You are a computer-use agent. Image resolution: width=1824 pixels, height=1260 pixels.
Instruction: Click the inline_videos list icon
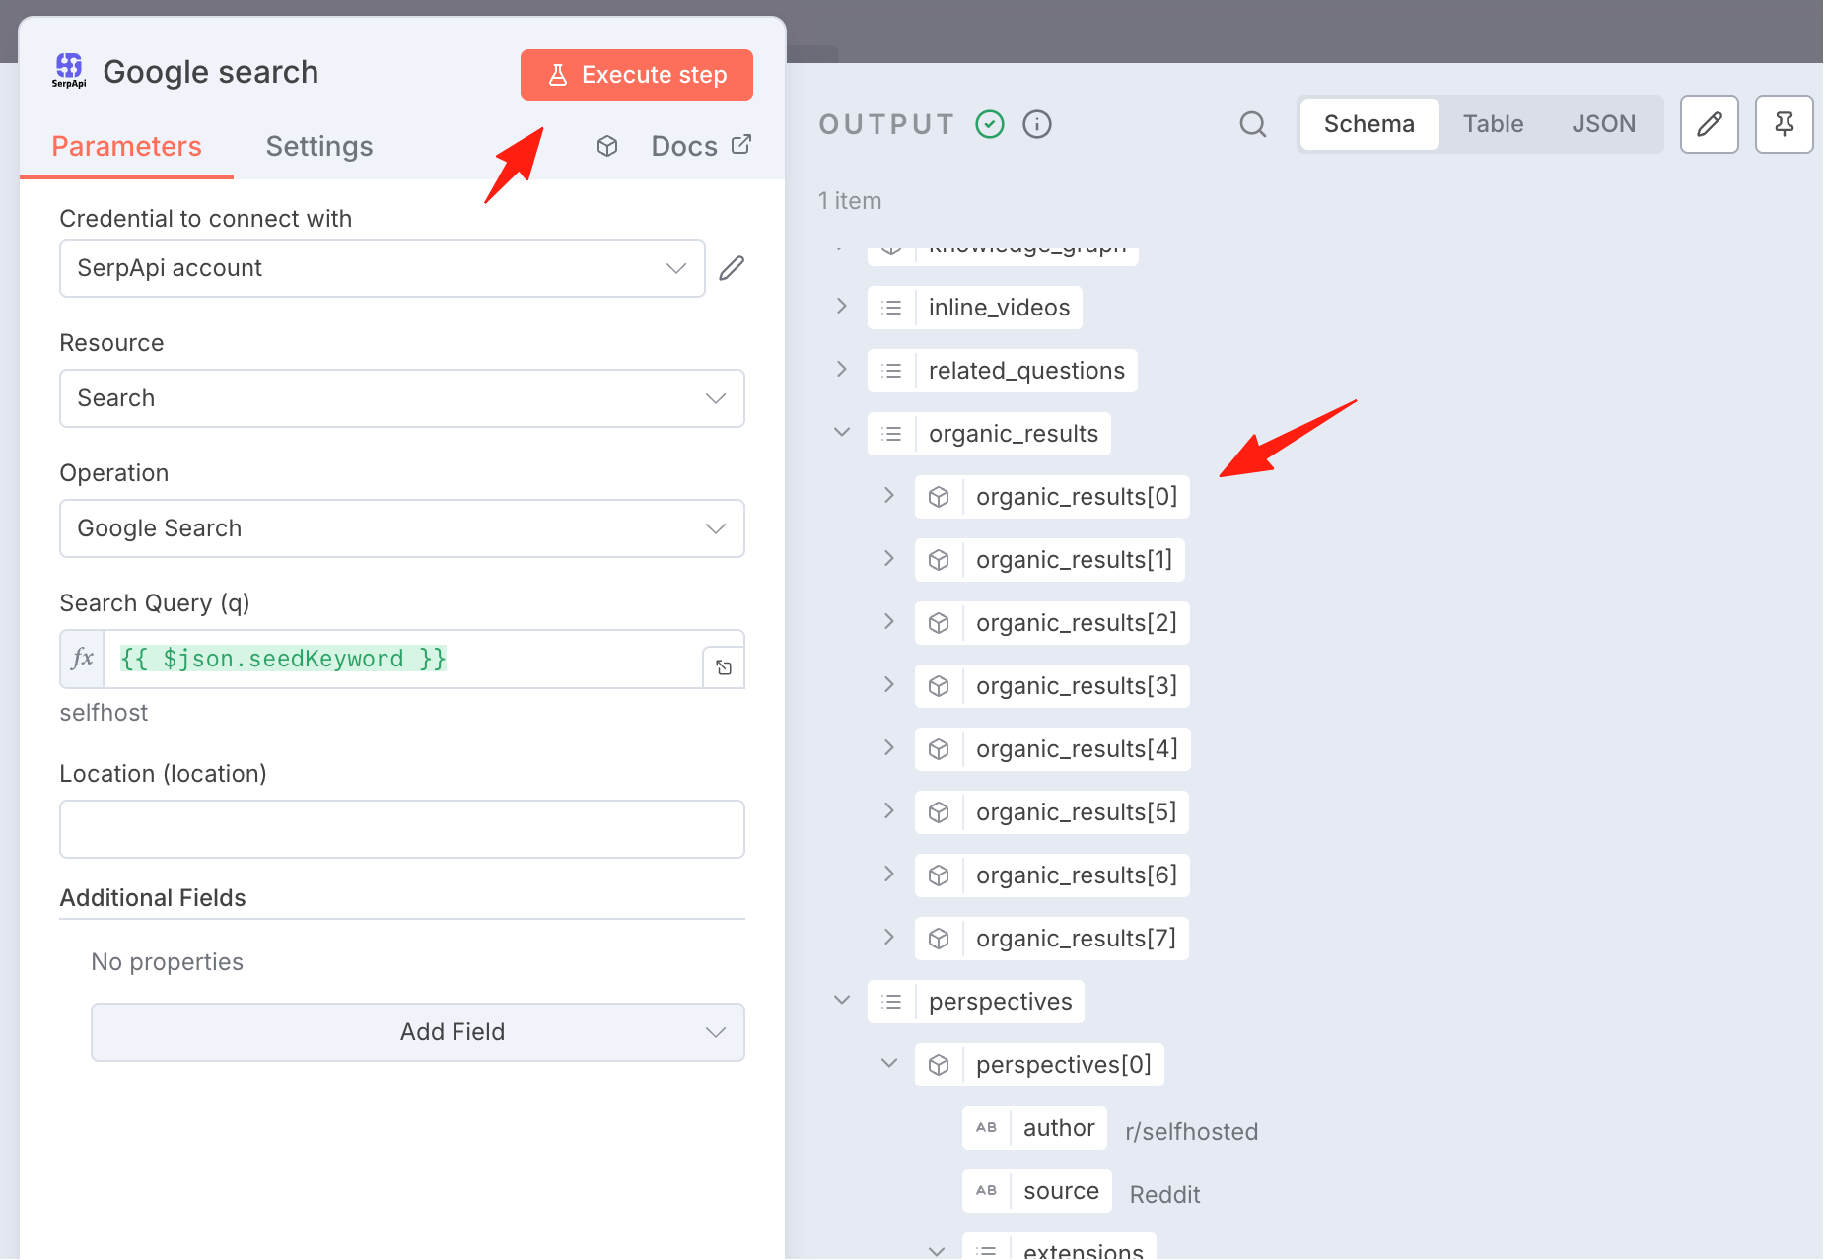891,308
